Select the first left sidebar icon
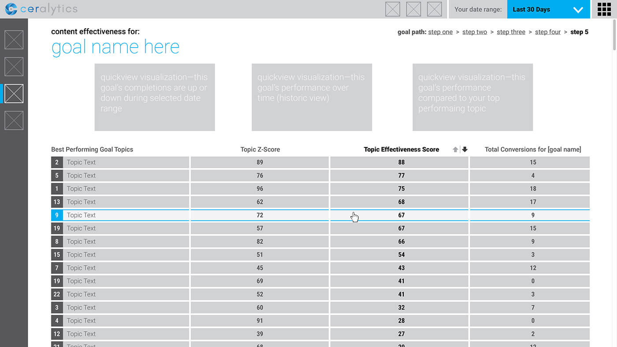 (14, 40)
